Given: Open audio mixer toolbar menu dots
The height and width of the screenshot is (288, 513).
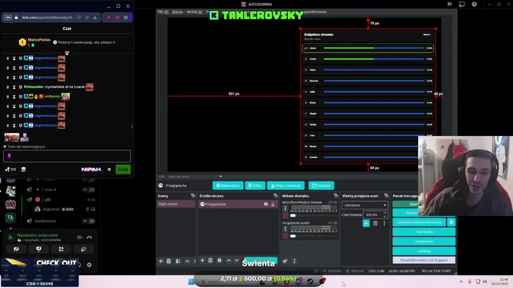Looking at the screenshot, I should (x=294, y=261).
